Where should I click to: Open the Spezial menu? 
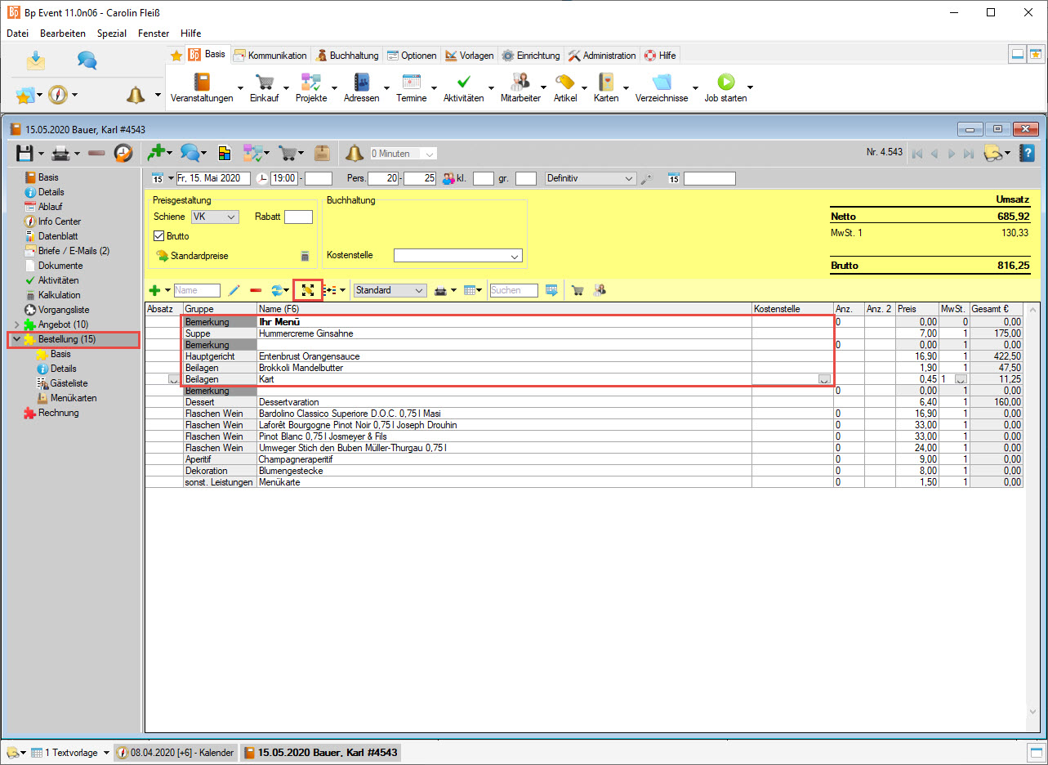tap(111, 34)
